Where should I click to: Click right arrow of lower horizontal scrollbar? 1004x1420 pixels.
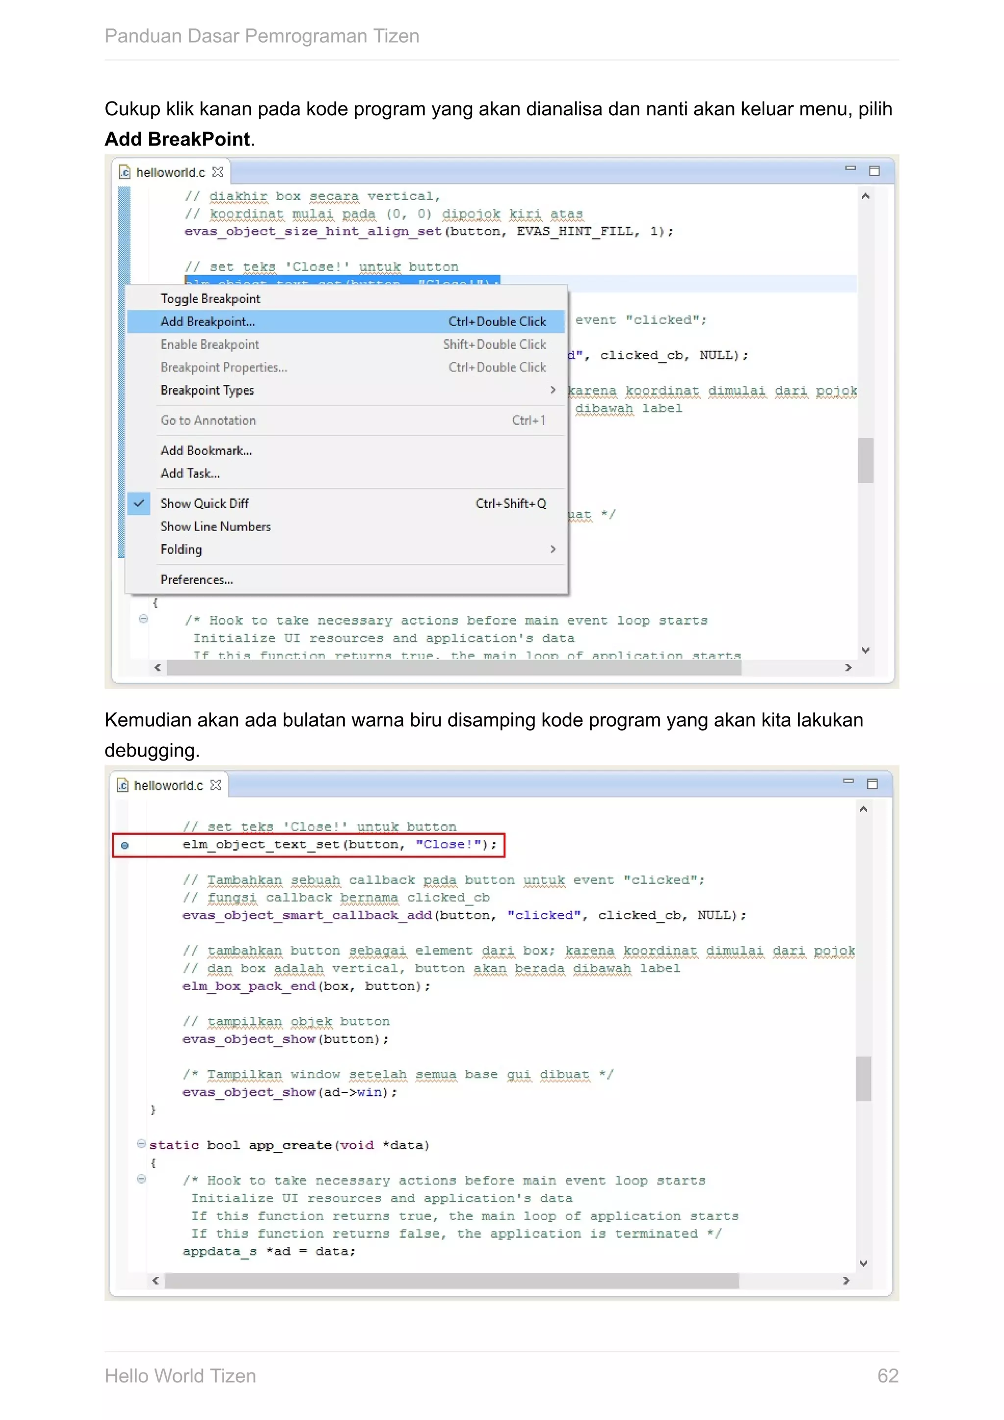click(846, 1281)
